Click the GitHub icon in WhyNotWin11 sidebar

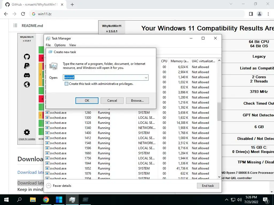[x=27, y=57]
